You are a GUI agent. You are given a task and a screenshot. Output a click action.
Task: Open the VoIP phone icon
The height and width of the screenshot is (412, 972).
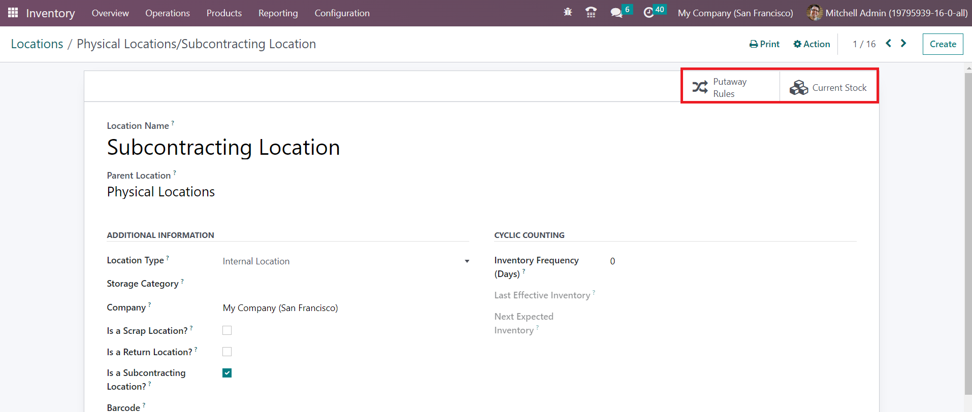click(x=591, y=13)
